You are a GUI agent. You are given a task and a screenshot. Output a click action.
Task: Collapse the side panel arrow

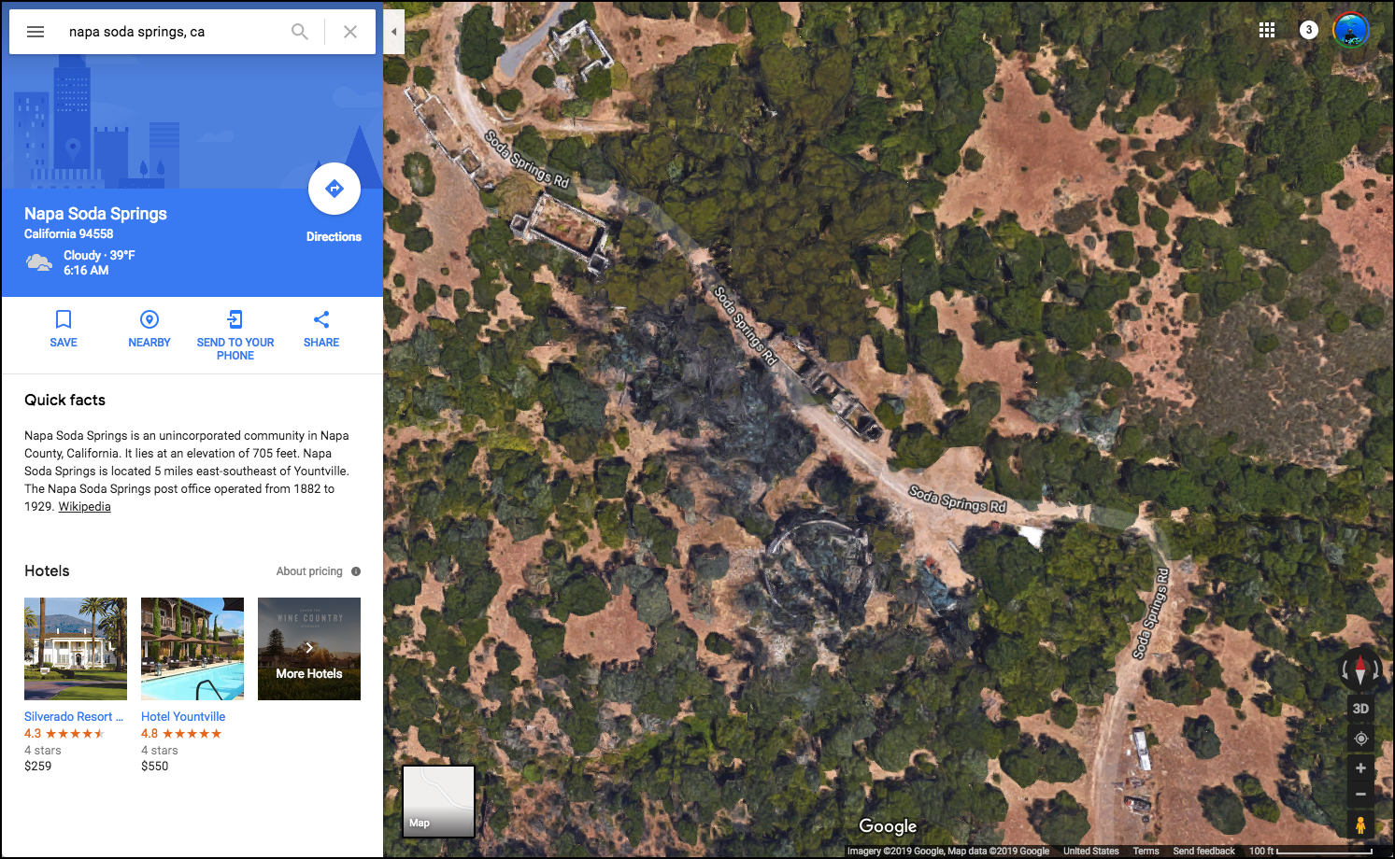pyautogui.click(x=393, y=32)
